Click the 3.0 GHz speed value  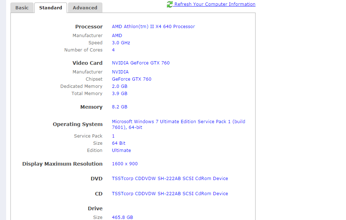[x=121, y=43]
